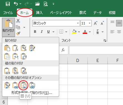Choose the standard Paste icon in menu
The height and width of the screenshot is (105, 123).
point(7,48)
